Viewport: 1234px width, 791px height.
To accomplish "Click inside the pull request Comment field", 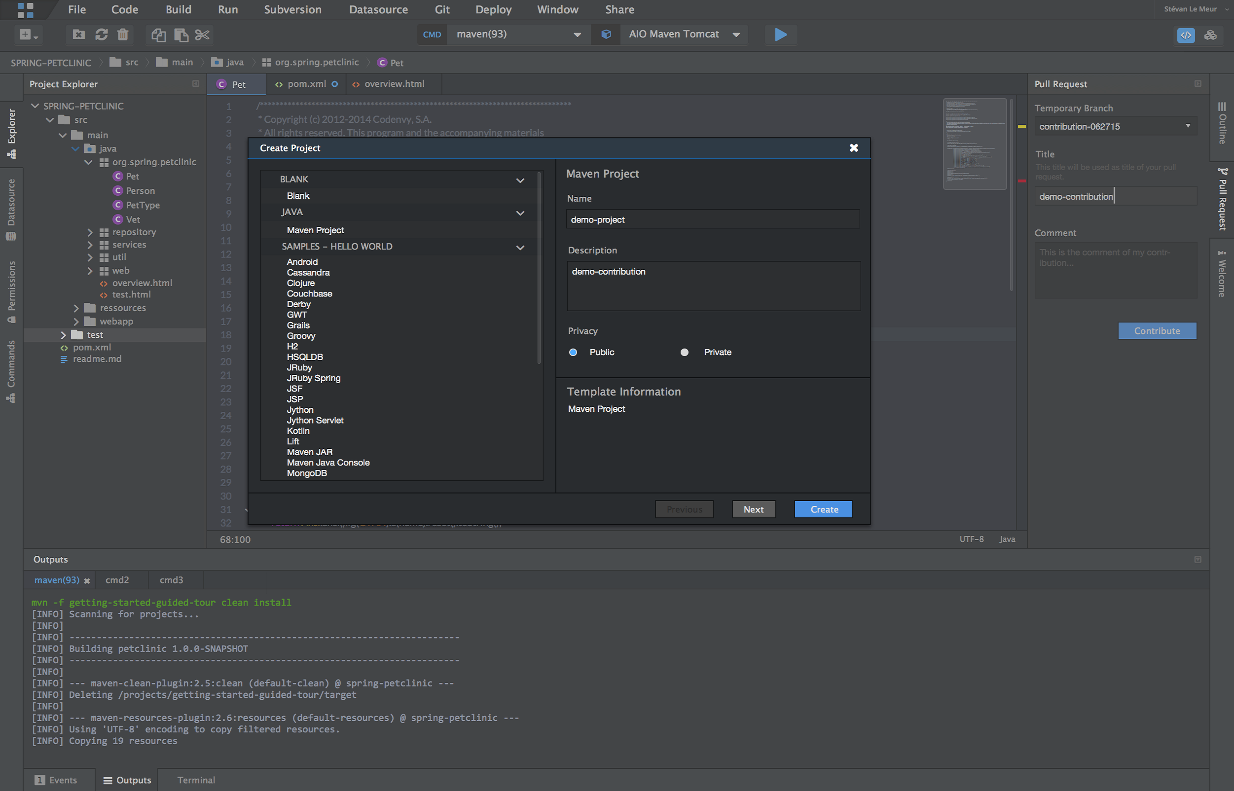I will coord(1115,270).
